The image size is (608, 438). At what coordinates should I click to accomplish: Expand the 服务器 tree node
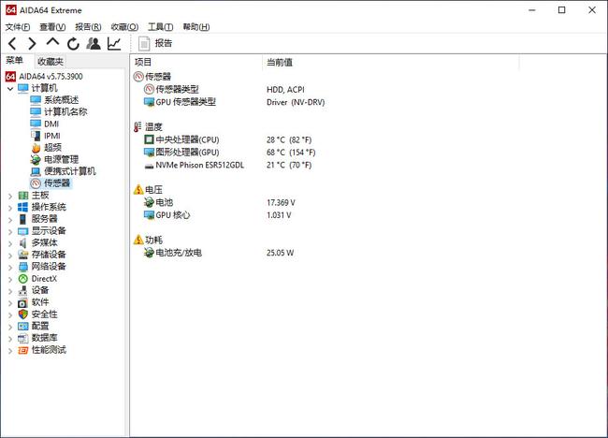(10, 220)
